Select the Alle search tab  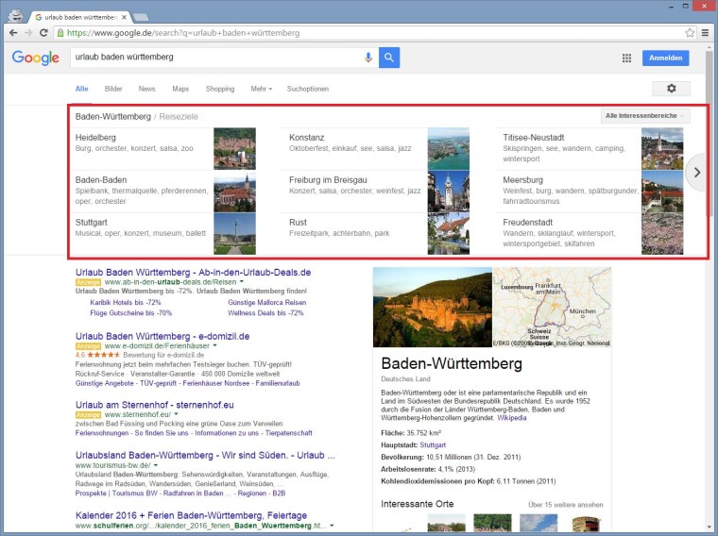pyautogui.click(x=82, y=89)
